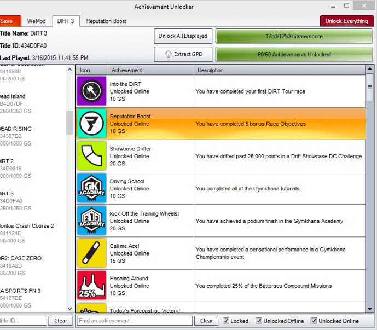Click the 60/60 Achievements Unlocked progress bar

[294, 54]
